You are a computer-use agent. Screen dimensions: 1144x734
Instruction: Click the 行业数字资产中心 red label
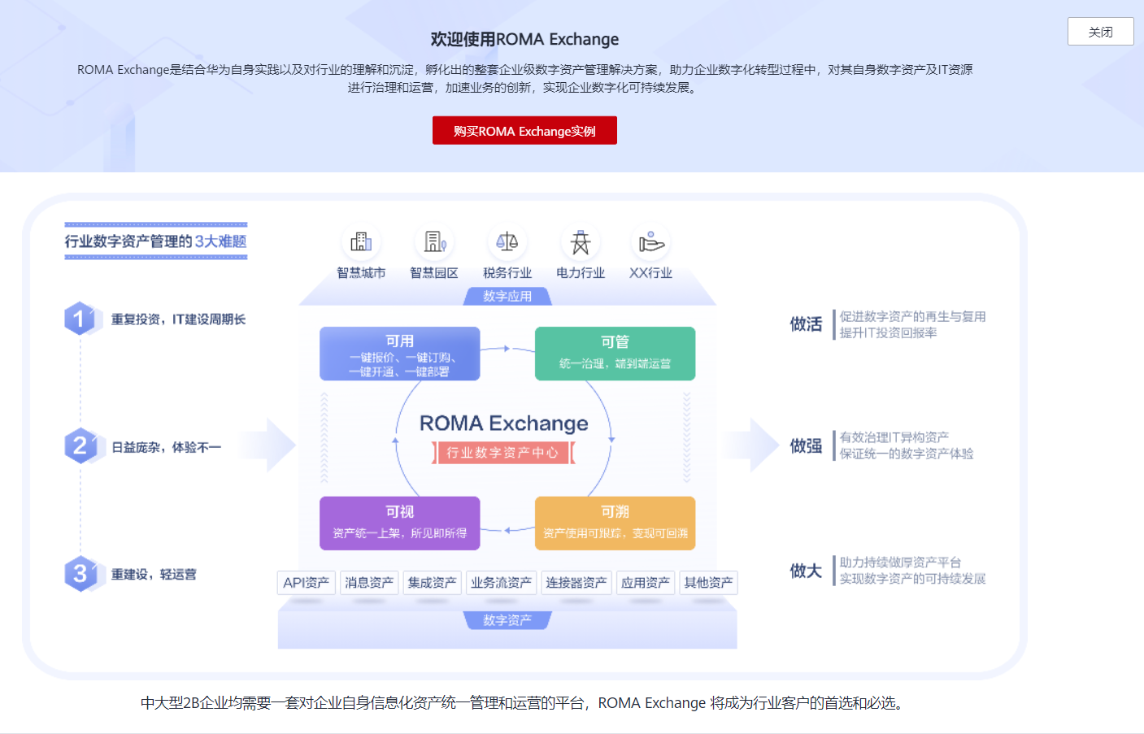pos(503,453)
